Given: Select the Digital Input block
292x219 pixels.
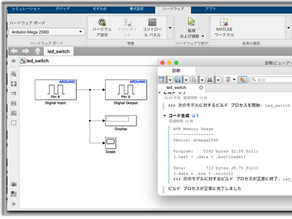Looking at the screenshot, I should click(56, 90).
